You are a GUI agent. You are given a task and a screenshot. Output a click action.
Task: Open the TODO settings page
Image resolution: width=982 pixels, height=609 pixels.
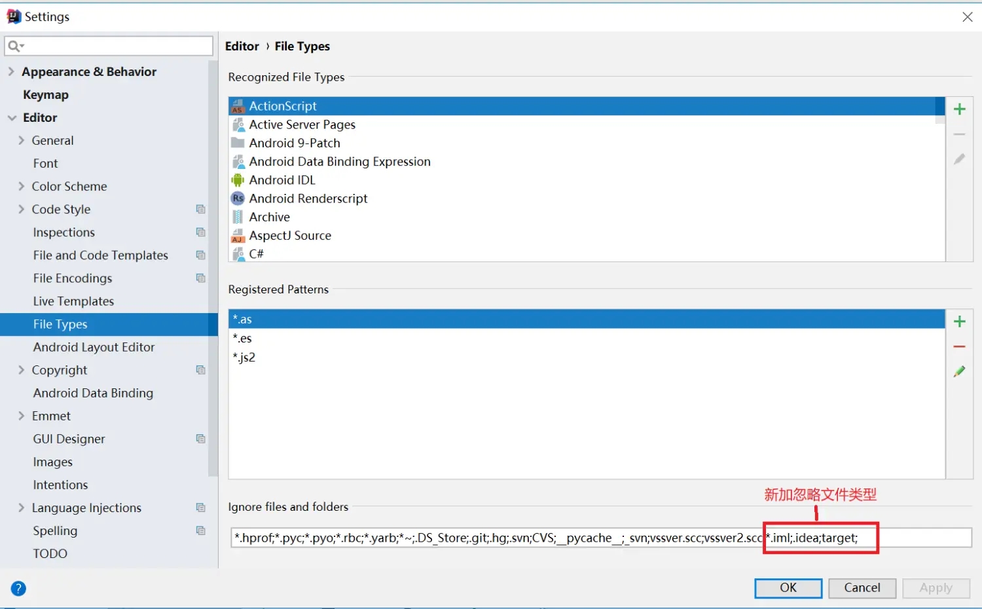(x=50, y=554)
